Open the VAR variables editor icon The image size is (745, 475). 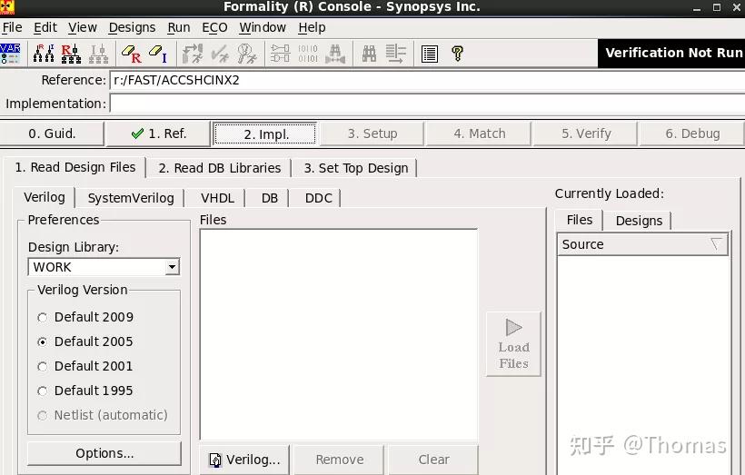click(x=11, y=54)
